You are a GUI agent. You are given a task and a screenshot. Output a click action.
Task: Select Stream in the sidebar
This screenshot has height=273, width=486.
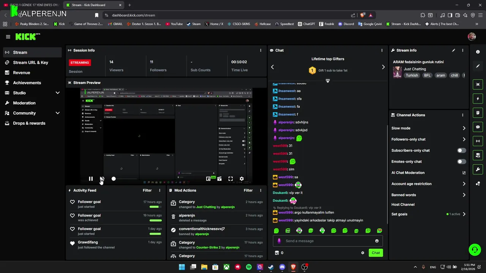(32, 52)
